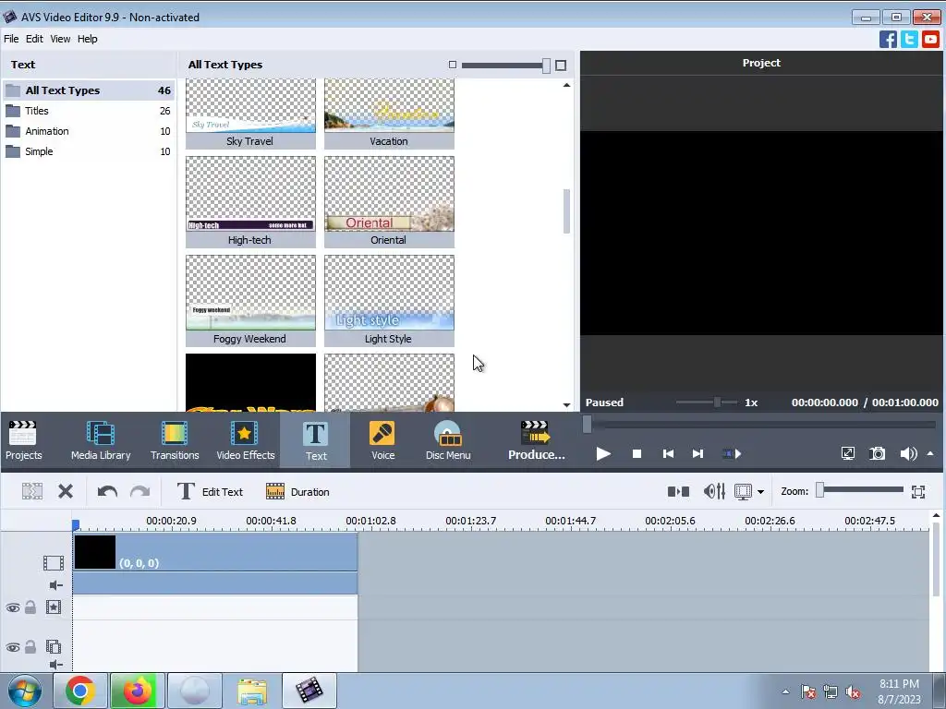Open preview in external window icon
The width and height of the screenshot is (946, 709).
(x=848, y=453)
